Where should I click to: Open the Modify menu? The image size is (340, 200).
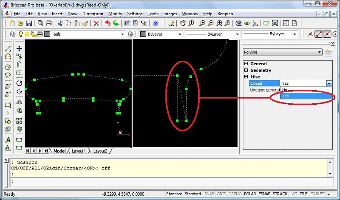[115, 14]
